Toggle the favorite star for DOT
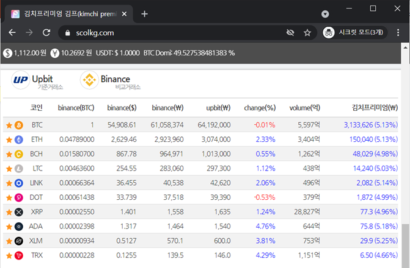The height and width of the screenshot is (268, 410). tap(9, 198)
